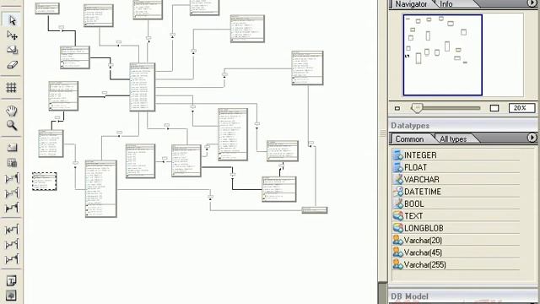Click the canvas vertical scrollbar thumb
Viewport: 540px width, 304px height.
[x=382, y=293]
